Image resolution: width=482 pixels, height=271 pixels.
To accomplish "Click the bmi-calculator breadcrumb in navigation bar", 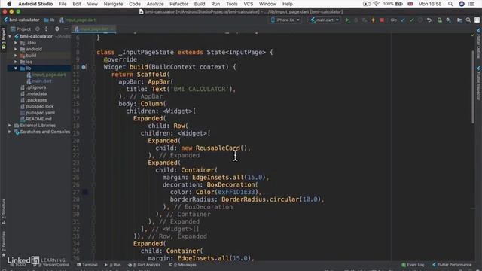I will tap(22, 20).
